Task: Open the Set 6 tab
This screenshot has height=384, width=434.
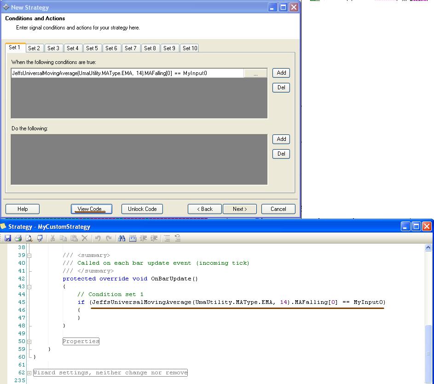Action: [111, 48]
